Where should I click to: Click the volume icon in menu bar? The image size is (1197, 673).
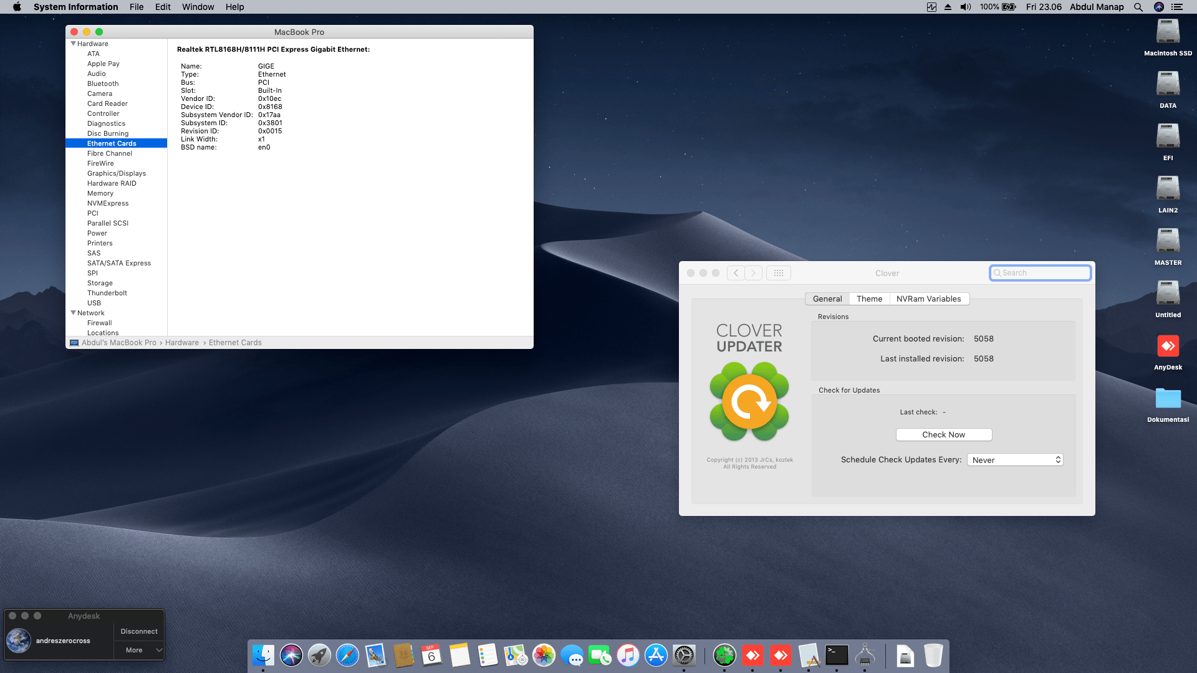tap(966, 7)
